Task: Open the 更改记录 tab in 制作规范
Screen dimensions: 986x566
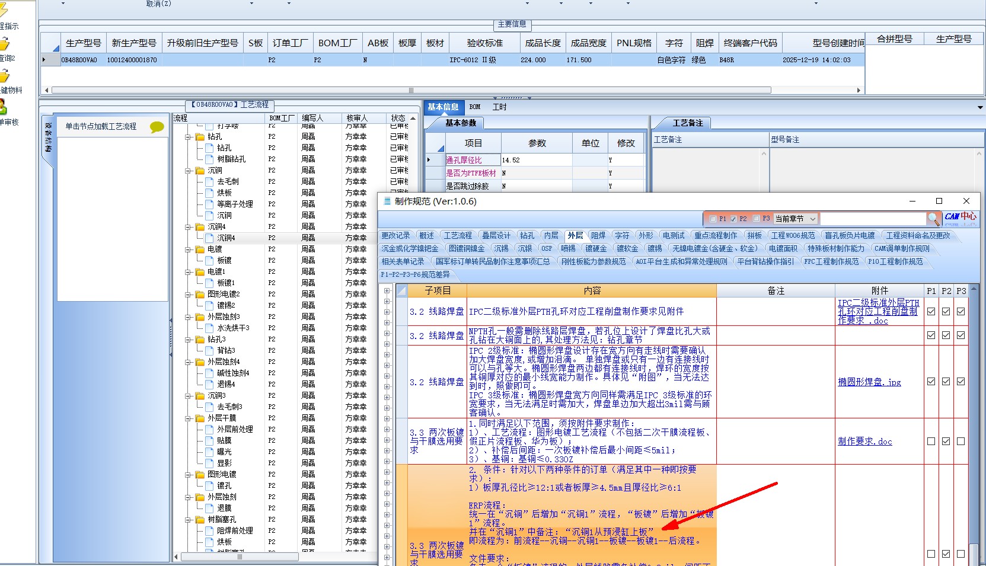Action: [x=396, y=235]
